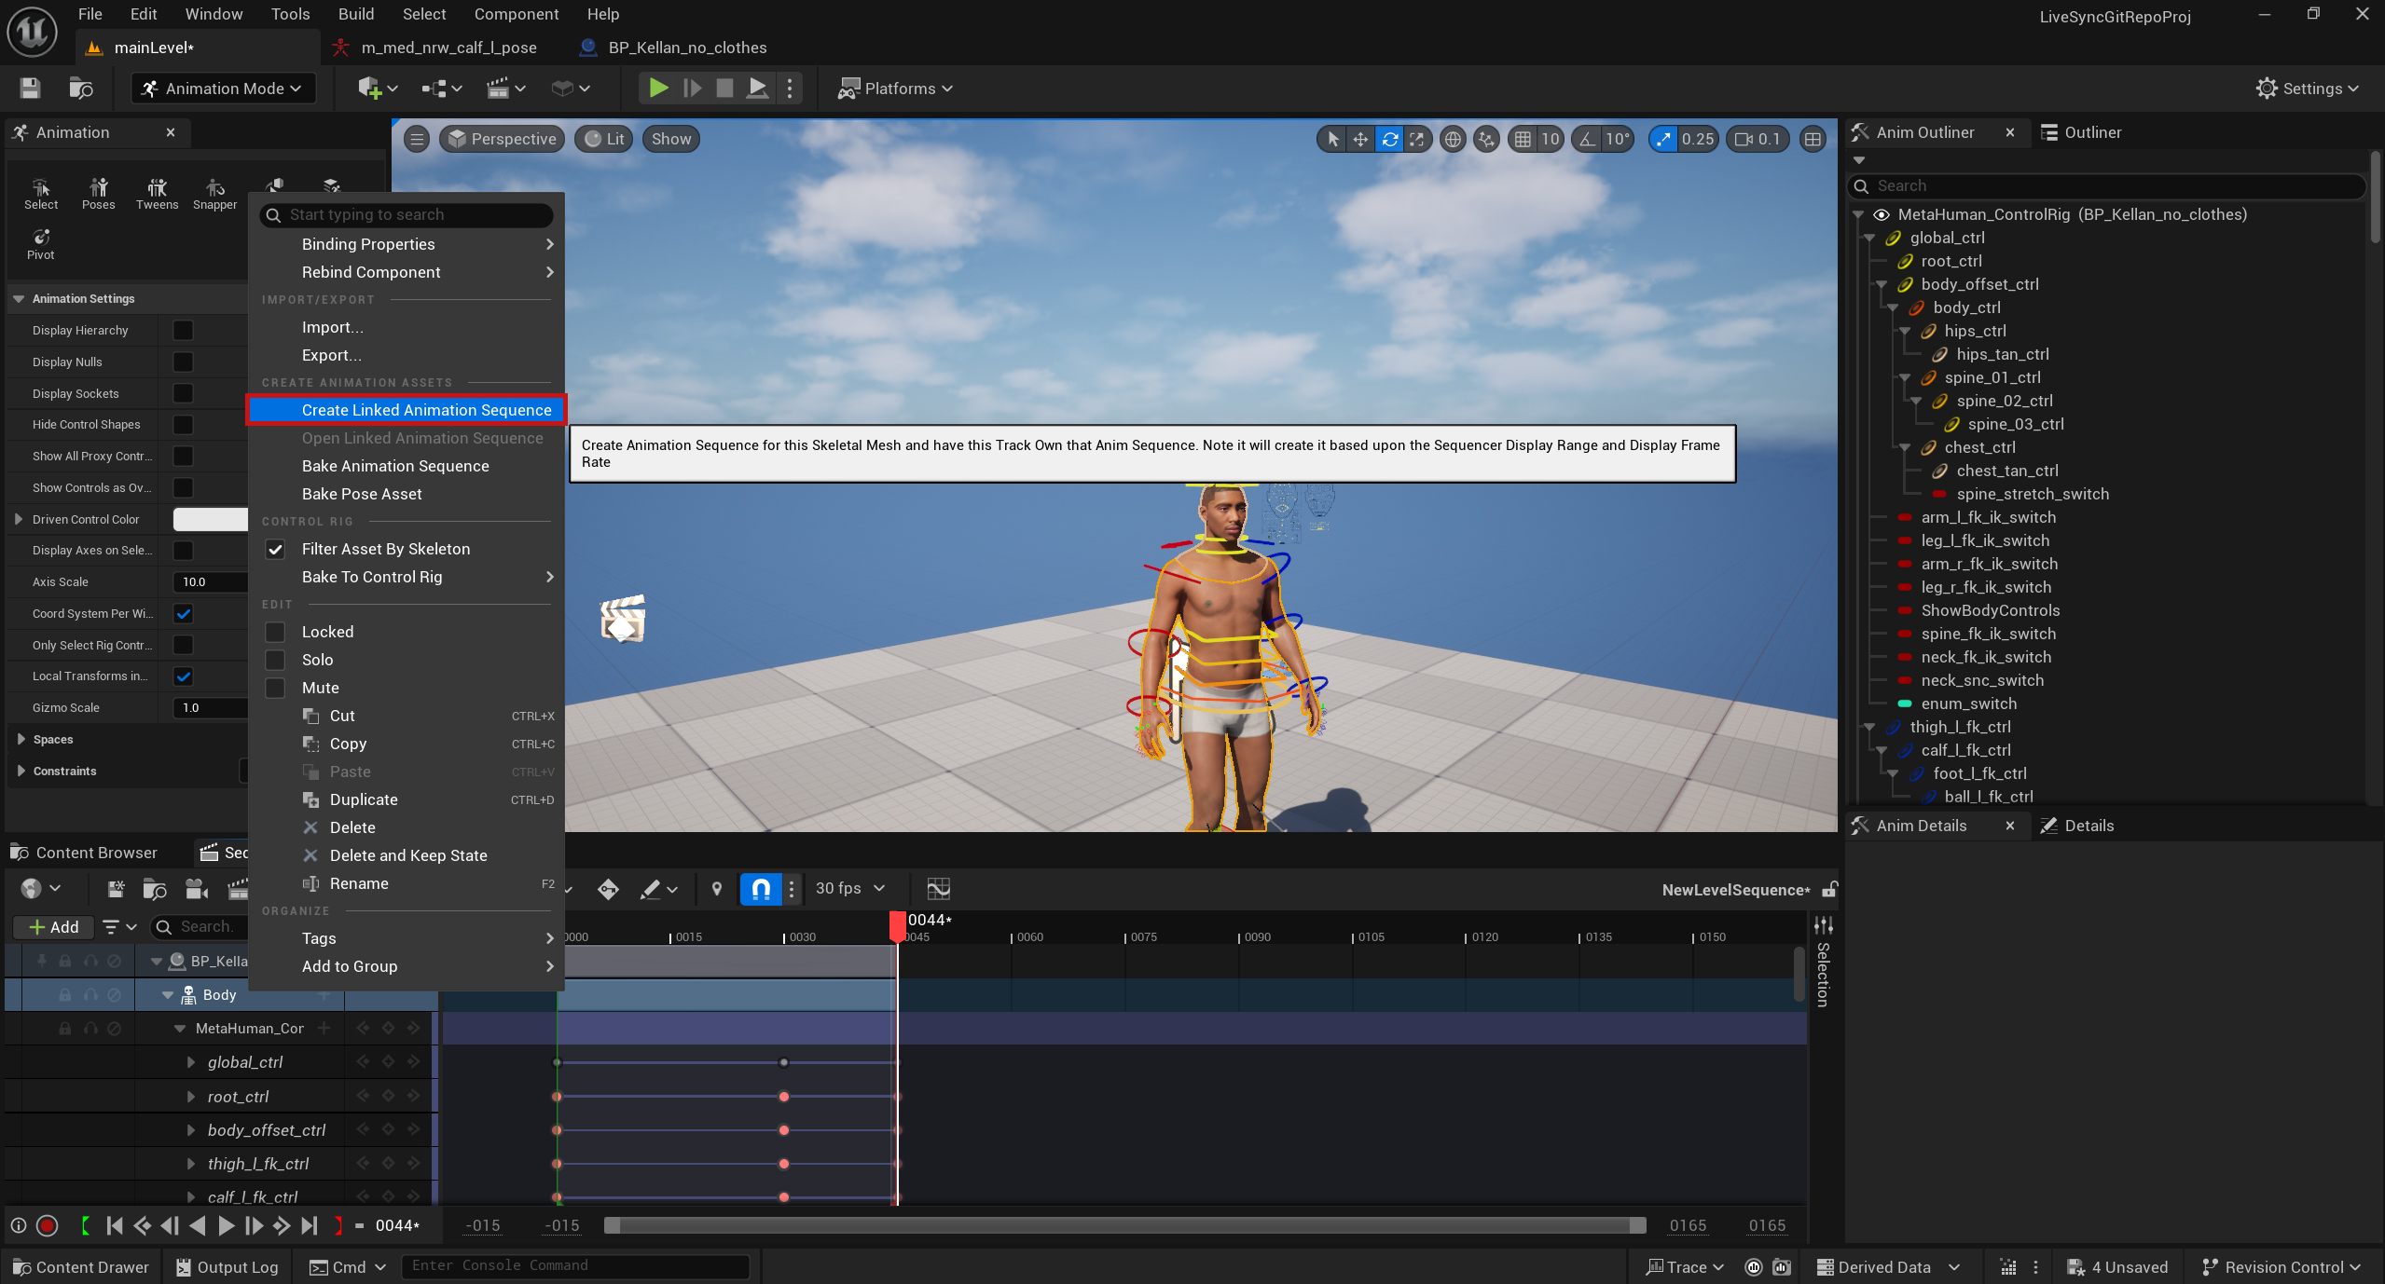Toggle rotation snapping angle icon
The width and height of the screenshot is (2385, 1284).
1587,139
